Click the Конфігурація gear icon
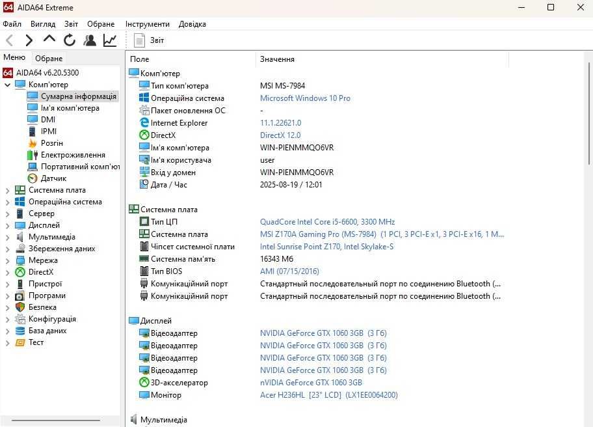The height and width of the screenshot is (427, 593). pyautogui.click(x=20, y=319)
